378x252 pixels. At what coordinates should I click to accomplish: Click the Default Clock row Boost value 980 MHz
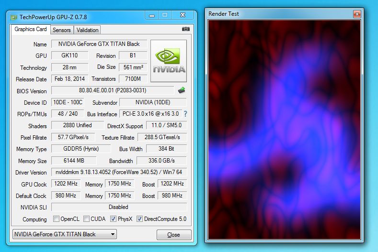[172, 196]
